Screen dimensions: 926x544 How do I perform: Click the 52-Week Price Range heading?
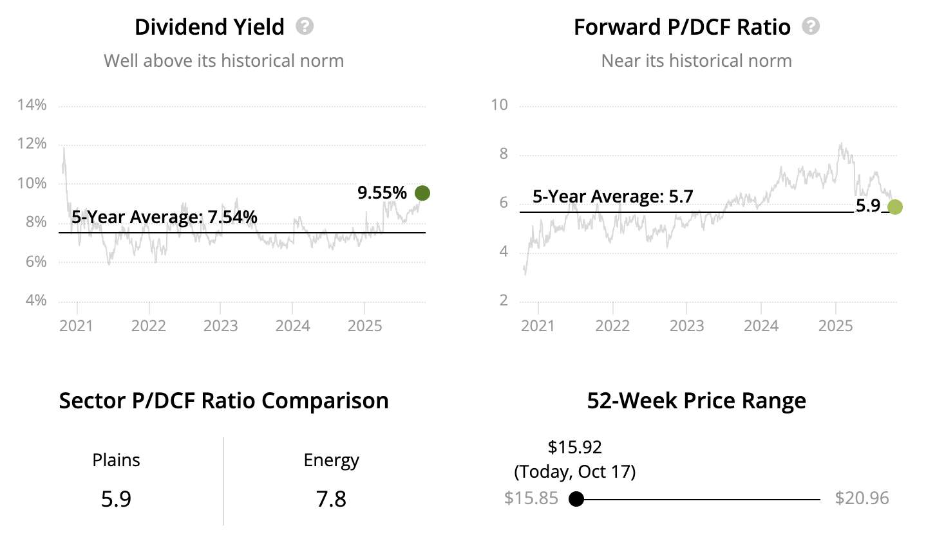pyautogui.click(x=696, y=401)
